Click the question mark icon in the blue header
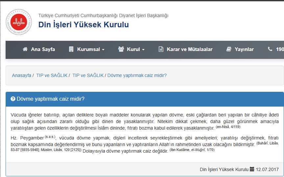The height and width of the screenshot is (177, 284). click(13, 99)
